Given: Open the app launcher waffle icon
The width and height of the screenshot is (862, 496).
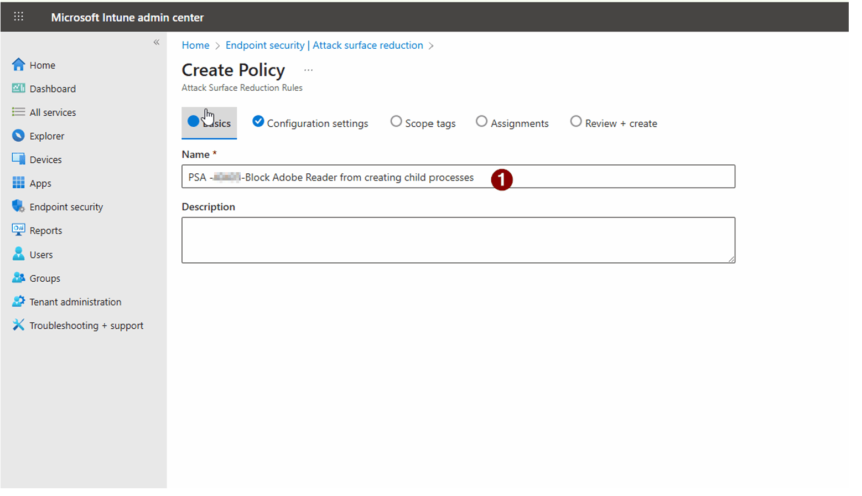Looking at the screenshot, I should [x=18, y=17].
